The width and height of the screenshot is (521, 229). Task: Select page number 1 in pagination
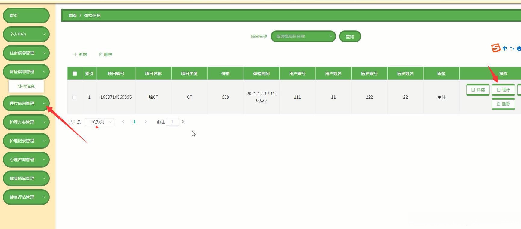[x=135, y=122]
